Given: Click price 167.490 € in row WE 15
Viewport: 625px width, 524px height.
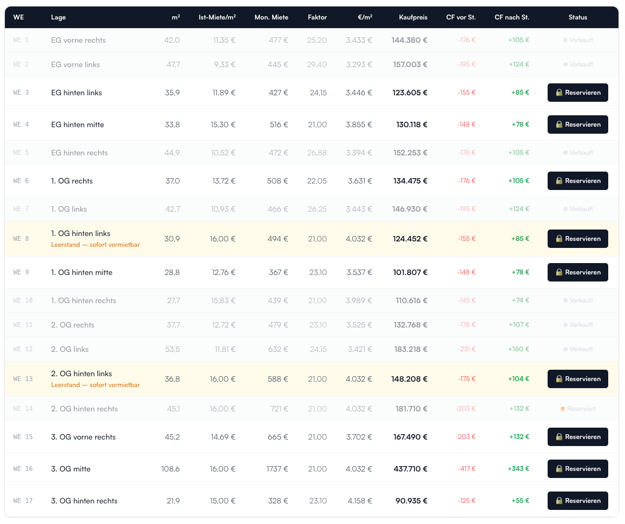Looking at the screenshot, I should point(410,437).
